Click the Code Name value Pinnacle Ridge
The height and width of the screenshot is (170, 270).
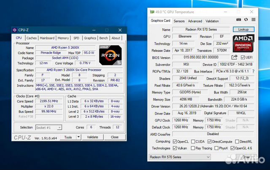tap(51, 53)
